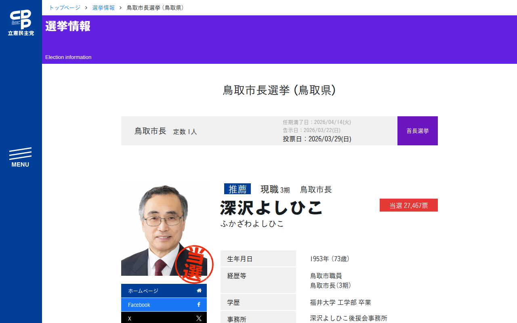Click the 深沢よしひこ candidate photo
The height and width of the screenshot is (323, 517).
(x=164, y=230)
